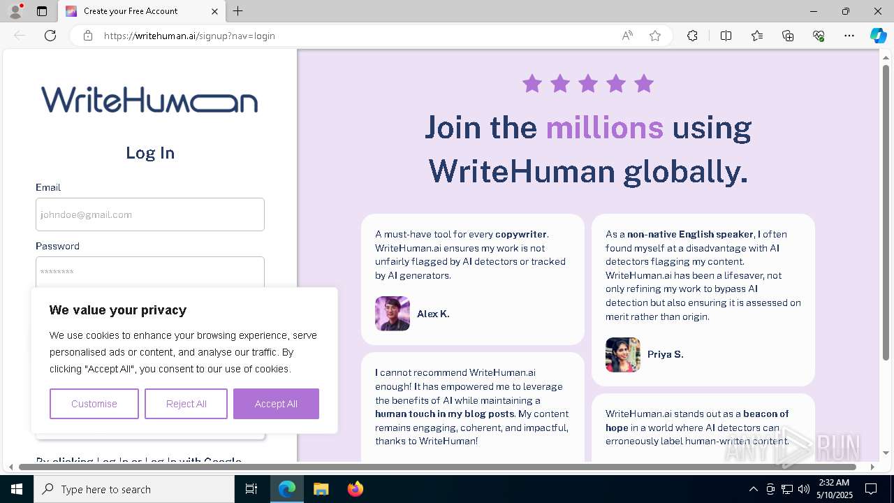Viewport: 894px width, 503px height.
Task: Click Reject All cookies
Action: [186, 404]
